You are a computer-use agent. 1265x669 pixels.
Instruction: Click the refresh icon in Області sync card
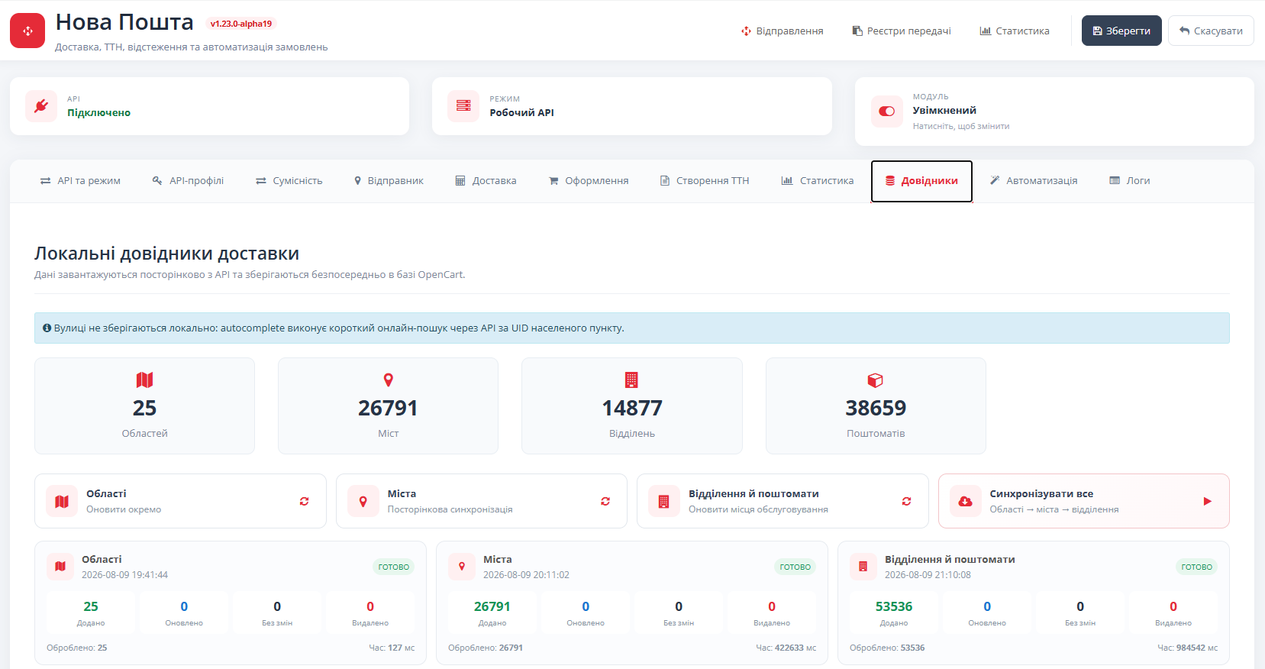pos(304,501)
